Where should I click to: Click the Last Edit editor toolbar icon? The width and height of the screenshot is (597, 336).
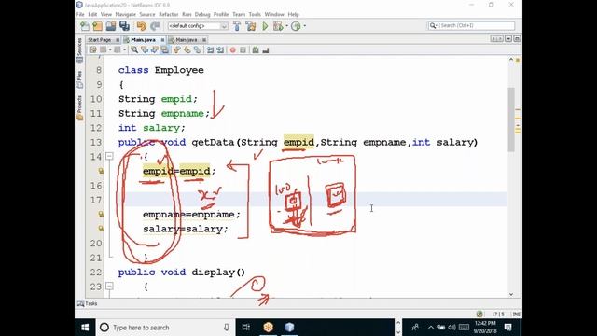click(92, 49)
